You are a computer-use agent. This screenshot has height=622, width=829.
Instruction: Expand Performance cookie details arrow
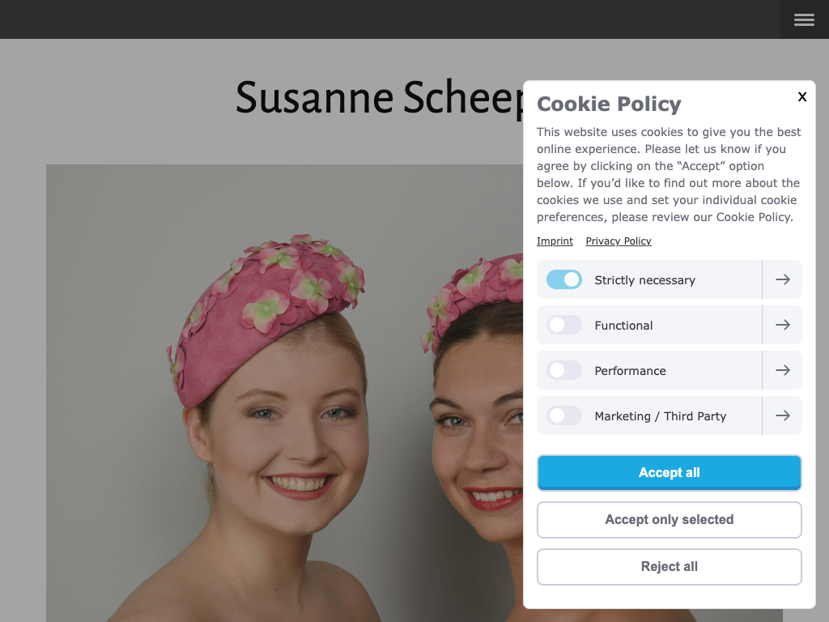[x=782, y=370]
